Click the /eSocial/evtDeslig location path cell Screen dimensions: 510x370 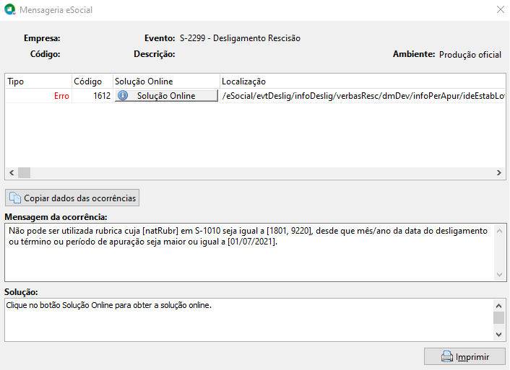coord(361,96)
